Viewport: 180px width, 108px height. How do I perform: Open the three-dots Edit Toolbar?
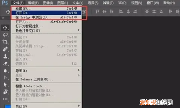point(5,99)
